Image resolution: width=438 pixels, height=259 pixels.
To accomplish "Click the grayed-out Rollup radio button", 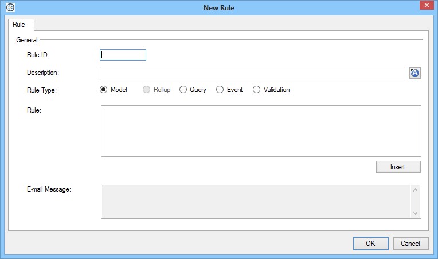I will 147,90.
